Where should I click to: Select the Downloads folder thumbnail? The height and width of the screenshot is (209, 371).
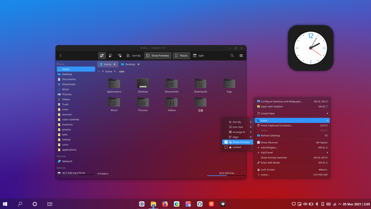pos(200,85)
